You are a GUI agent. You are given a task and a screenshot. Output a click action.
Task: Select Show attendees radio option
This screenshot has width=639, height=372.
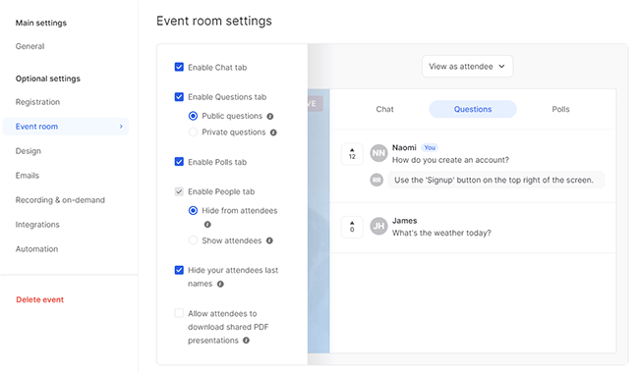[x=193, y=240]
